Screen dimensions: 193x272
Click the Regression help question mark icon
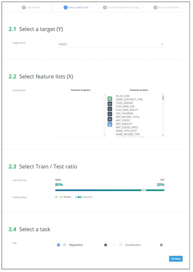106,245
